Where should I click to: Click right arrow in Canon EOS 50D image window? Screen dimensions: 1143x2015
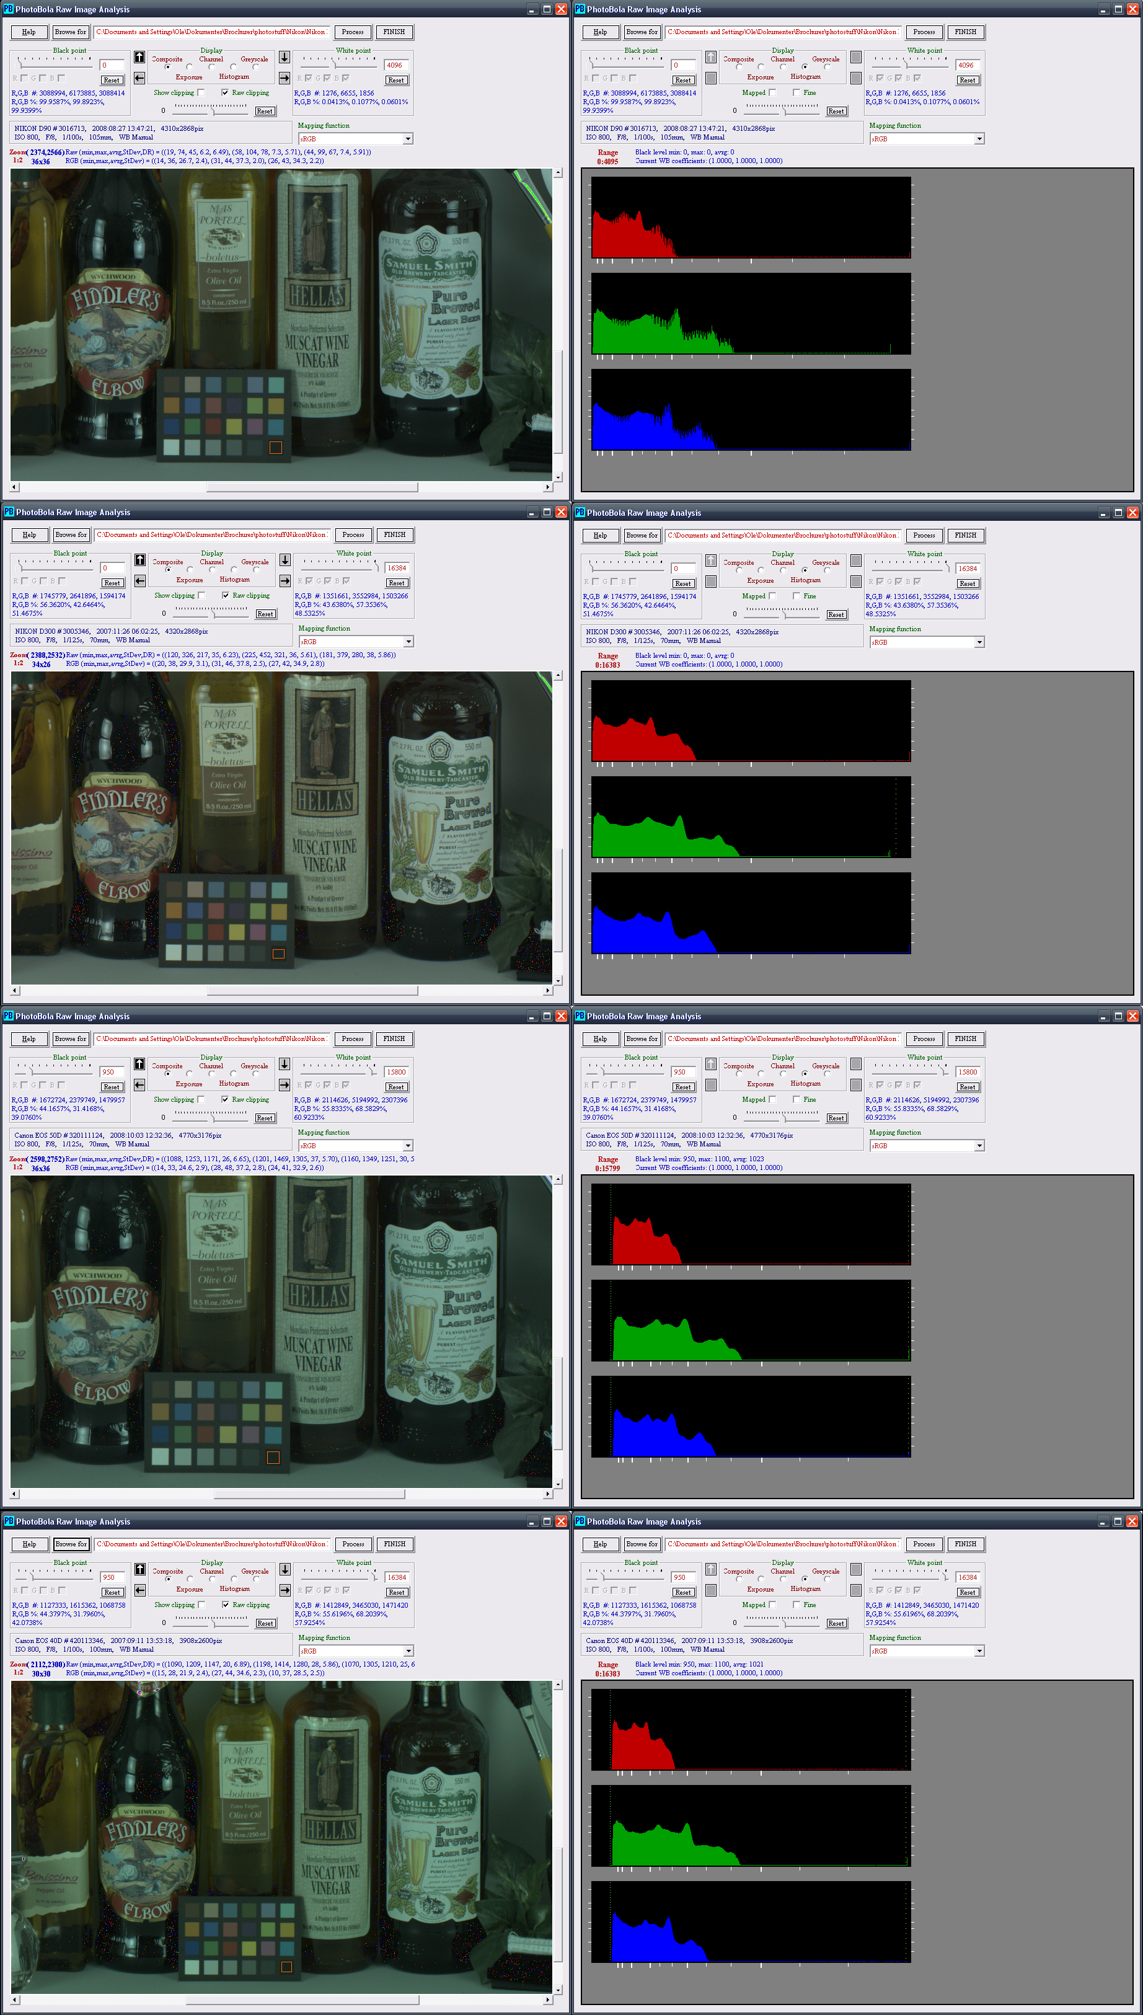coord(284,1085)
